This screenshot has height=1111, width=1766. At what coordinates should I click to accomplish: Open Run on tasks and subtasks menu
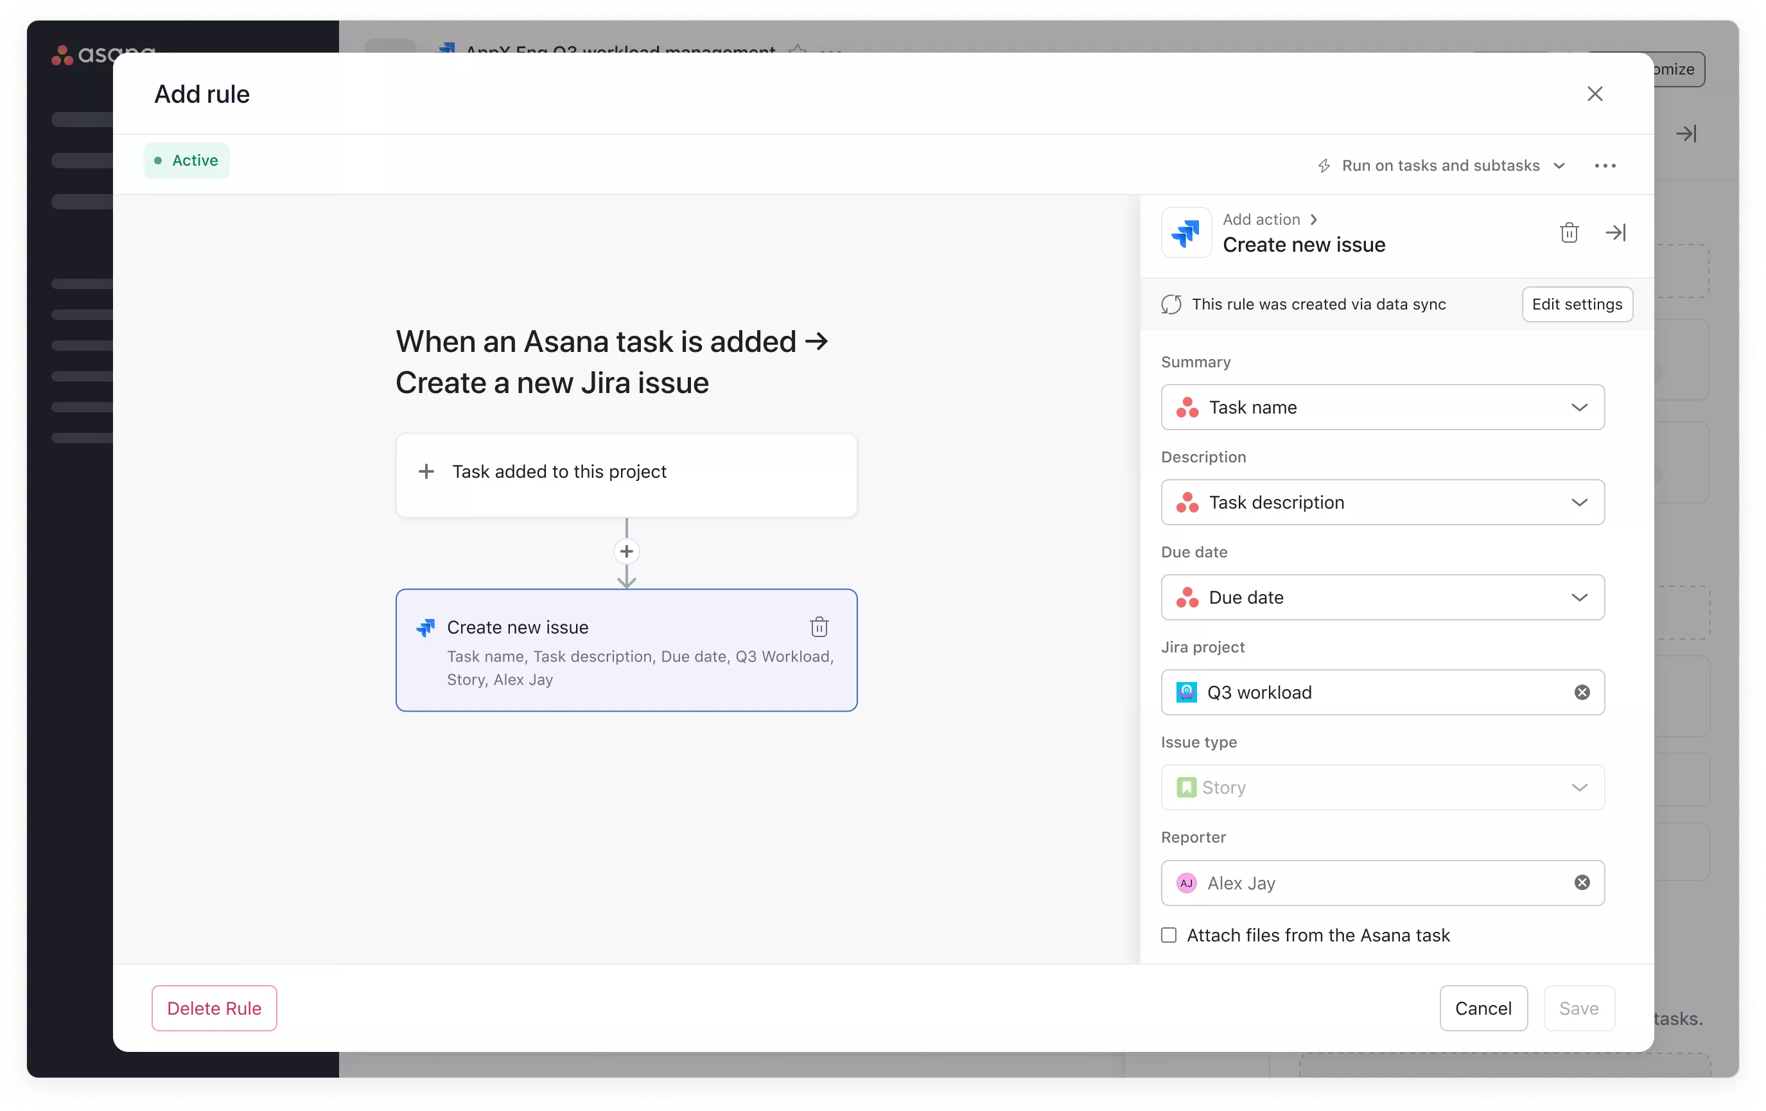tap(1441, 166)
